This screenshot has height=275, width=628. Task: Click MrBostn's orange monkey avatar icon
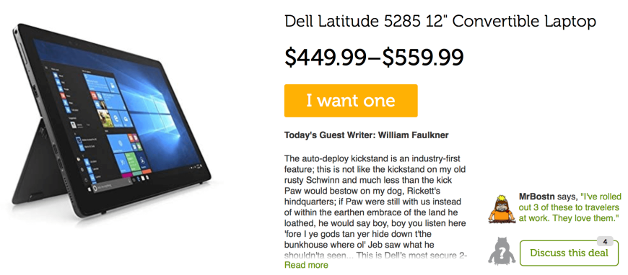tap(502, 209)
